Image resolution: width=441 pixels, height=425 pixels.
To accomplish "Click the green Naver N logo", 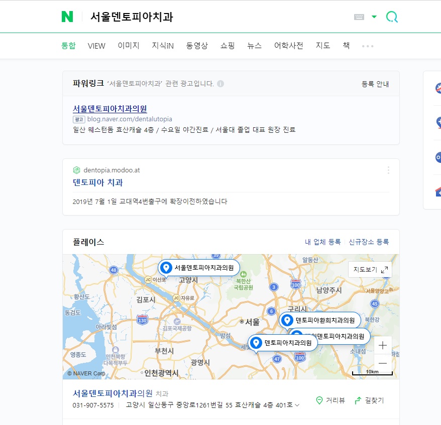I will coord(67,17).
